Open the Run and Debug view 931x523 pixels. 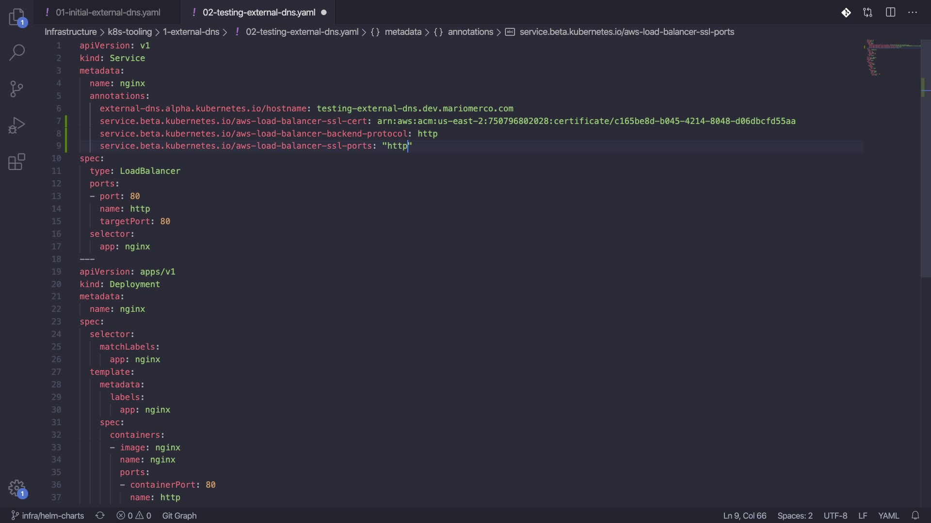17,125
